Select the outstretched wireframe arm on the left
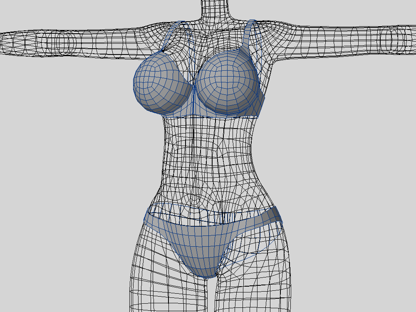Viewport: 416px width, 312px height. pyautogui.click(x=62, y=42)
